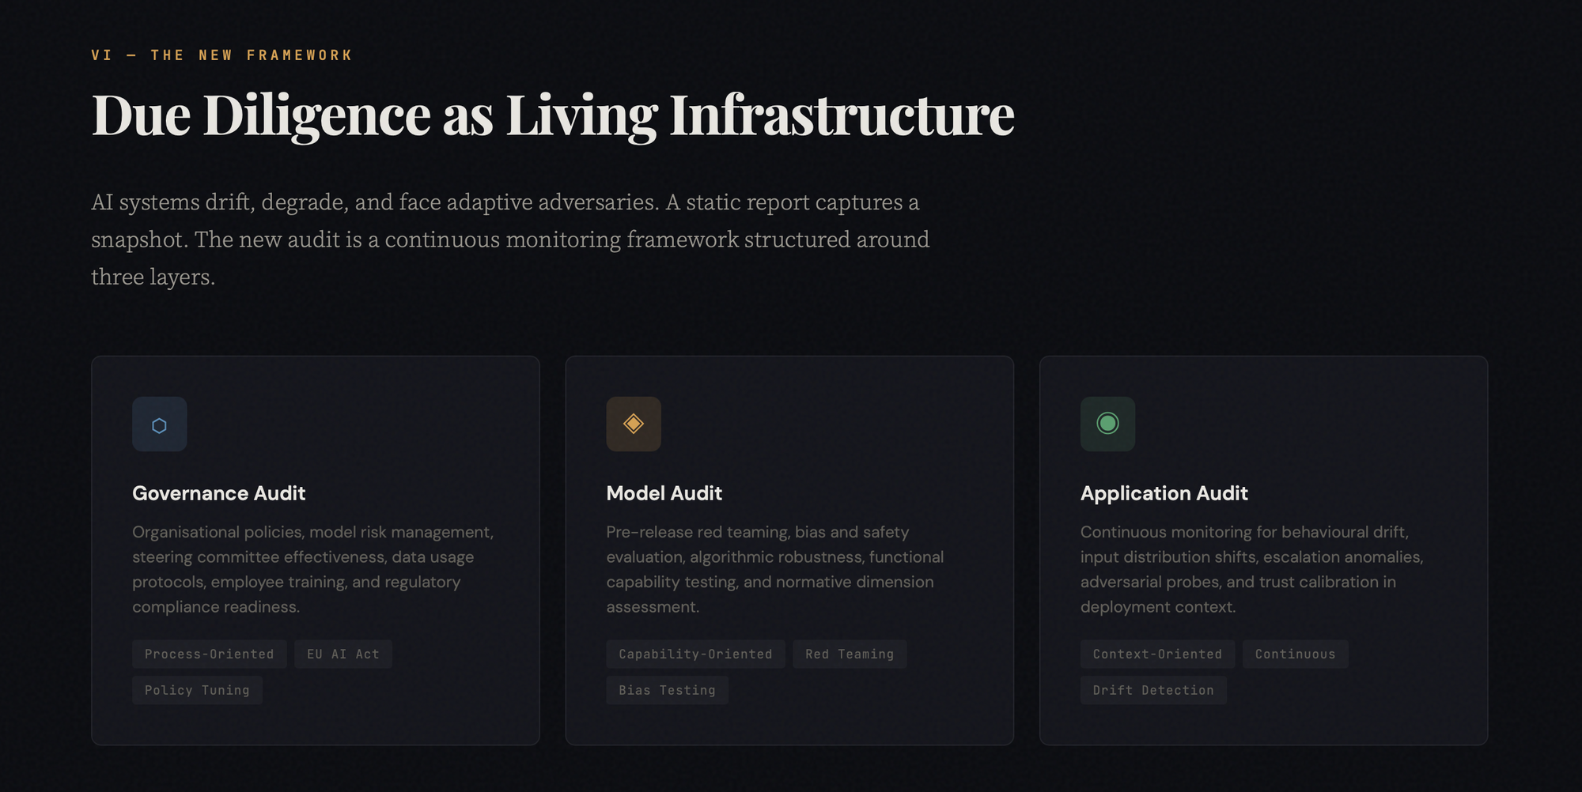Click the Continuous tag

1295,654
